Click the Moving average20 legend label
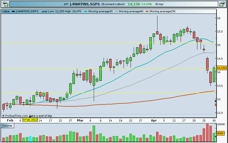The height and width of the screenshot is (143, 228). 100,11
